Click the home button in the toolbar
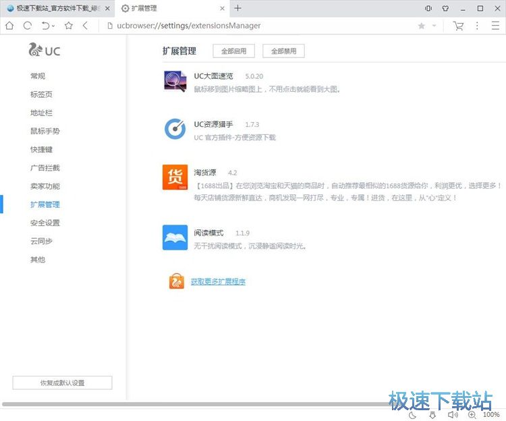 click(x=9, y=26)
